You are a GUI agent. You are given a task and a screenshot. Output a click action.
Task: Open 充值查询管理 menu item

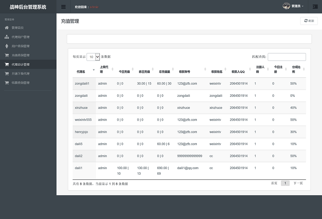28,55
